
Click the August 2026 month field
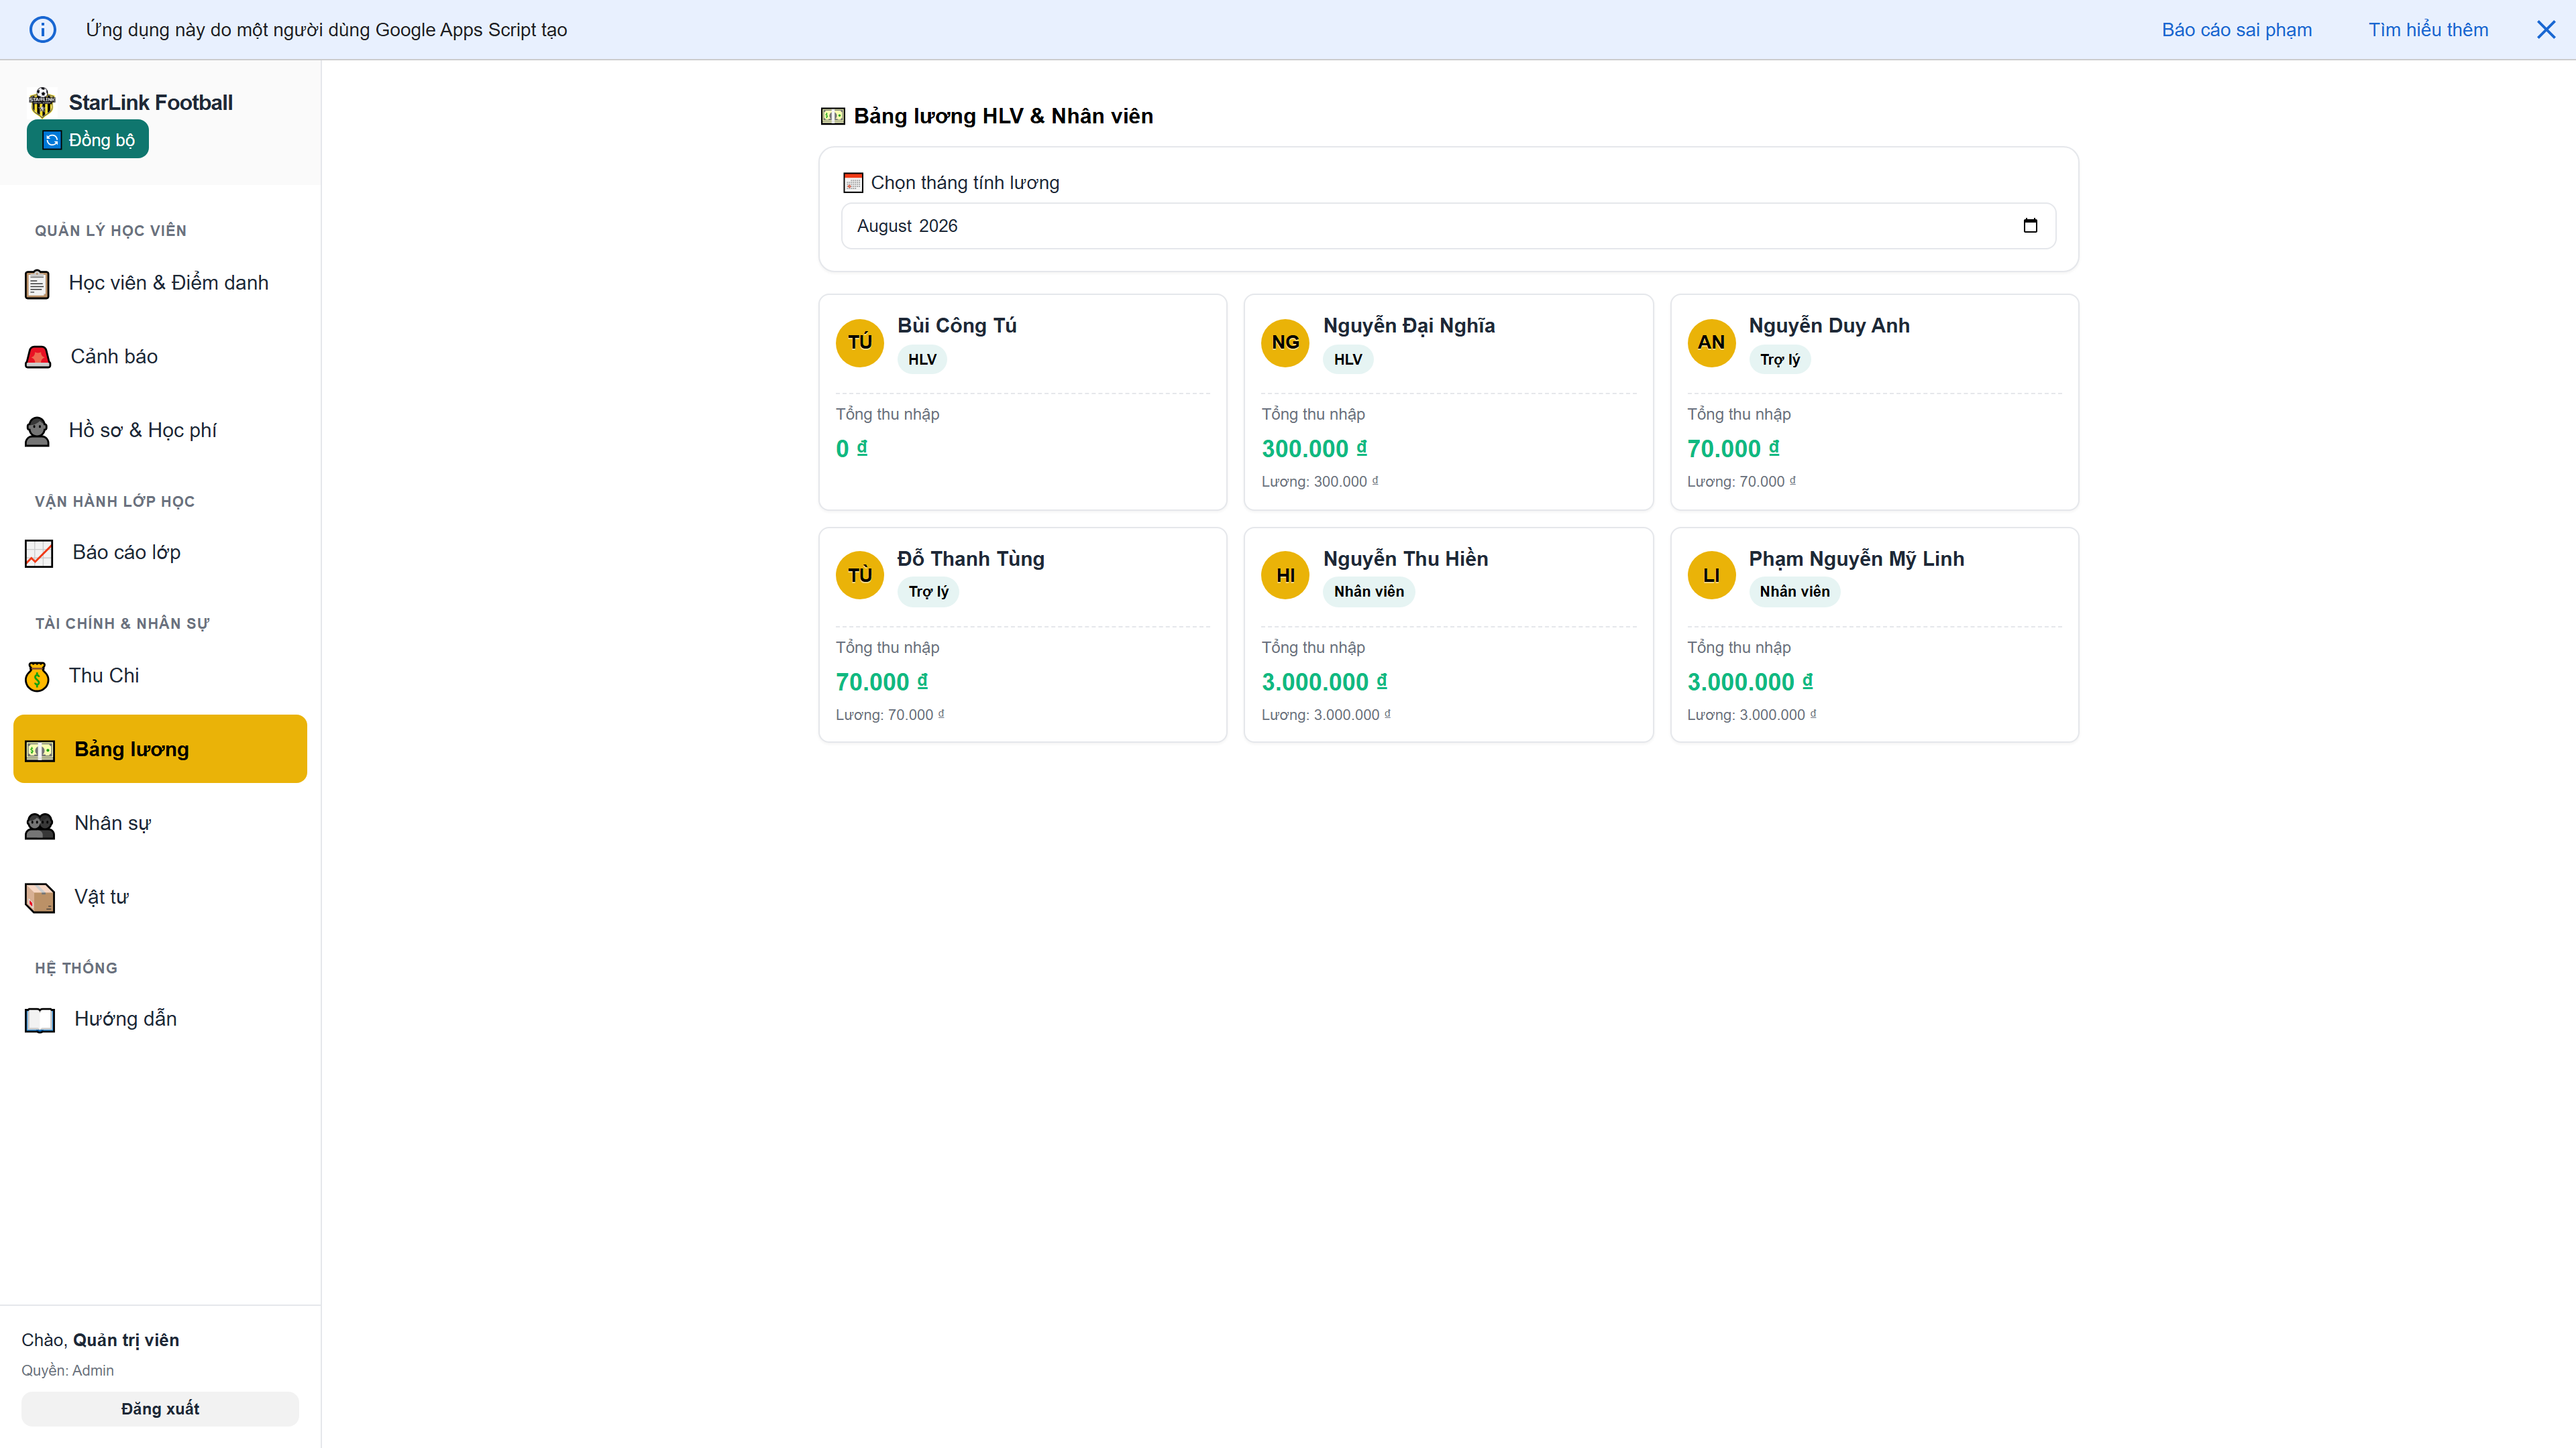[1448, 226]
